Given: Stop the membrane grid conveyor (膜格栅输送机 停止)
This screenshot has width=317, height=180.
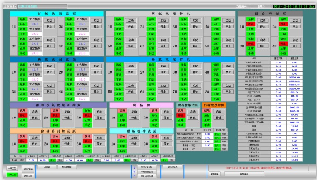Looking at the screenshot, I should tap(192, 118).
